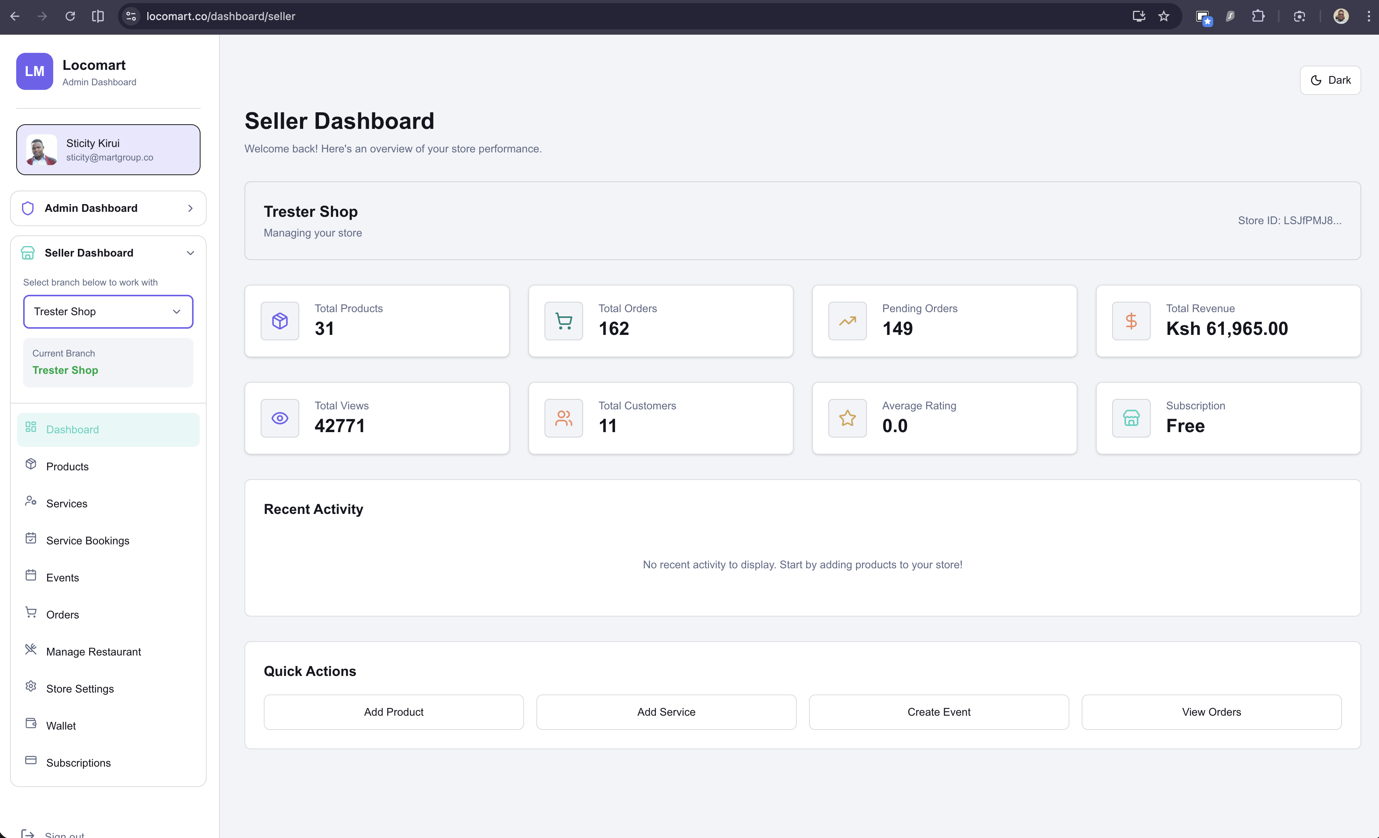Collapse the Seller Dashboard section
Screen dimensions: 1379x838
pyautogui.click(x=190, y=252)
